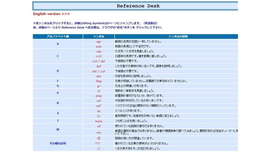The height and width of the screenshot is (152, 270).
Task: Click the シンボル column header
Action: click(99, 36)
